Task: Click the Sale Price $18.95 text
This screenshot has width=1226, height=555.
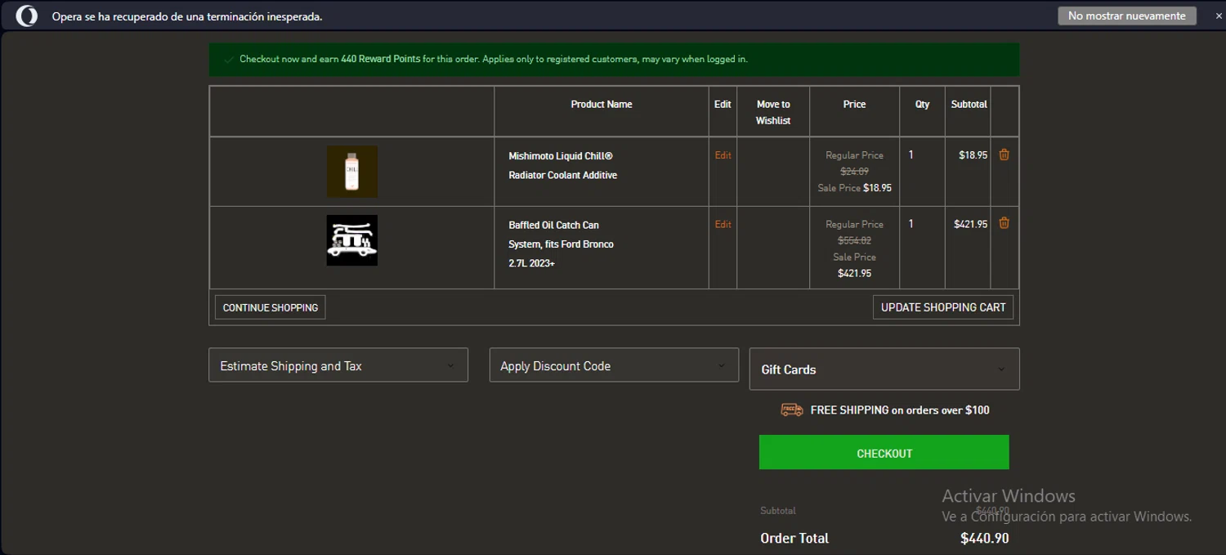Action: [x=854, y=188]
